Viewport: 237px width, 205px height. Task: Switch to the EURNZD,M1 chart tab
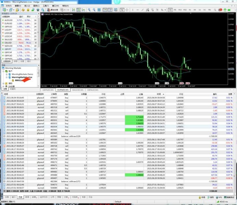63,90
